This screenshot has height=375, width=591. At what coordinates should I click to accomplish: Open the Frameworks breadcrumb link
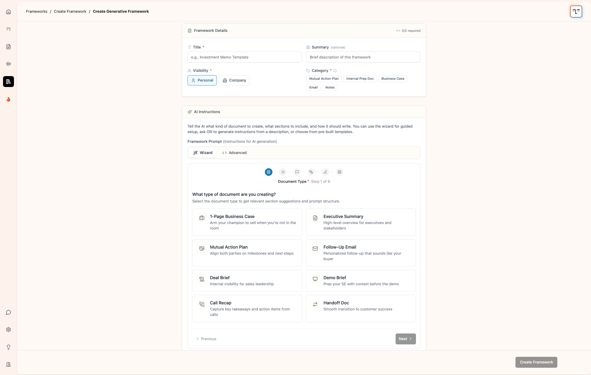point(36,11)
